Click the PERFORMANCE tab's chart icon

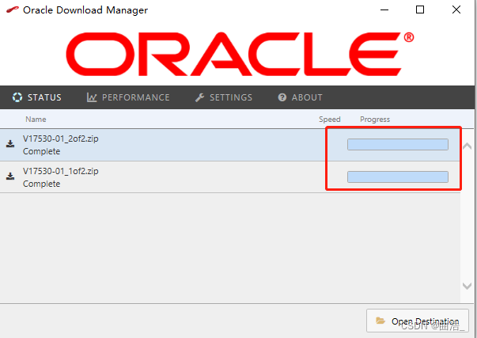point(92,97)
